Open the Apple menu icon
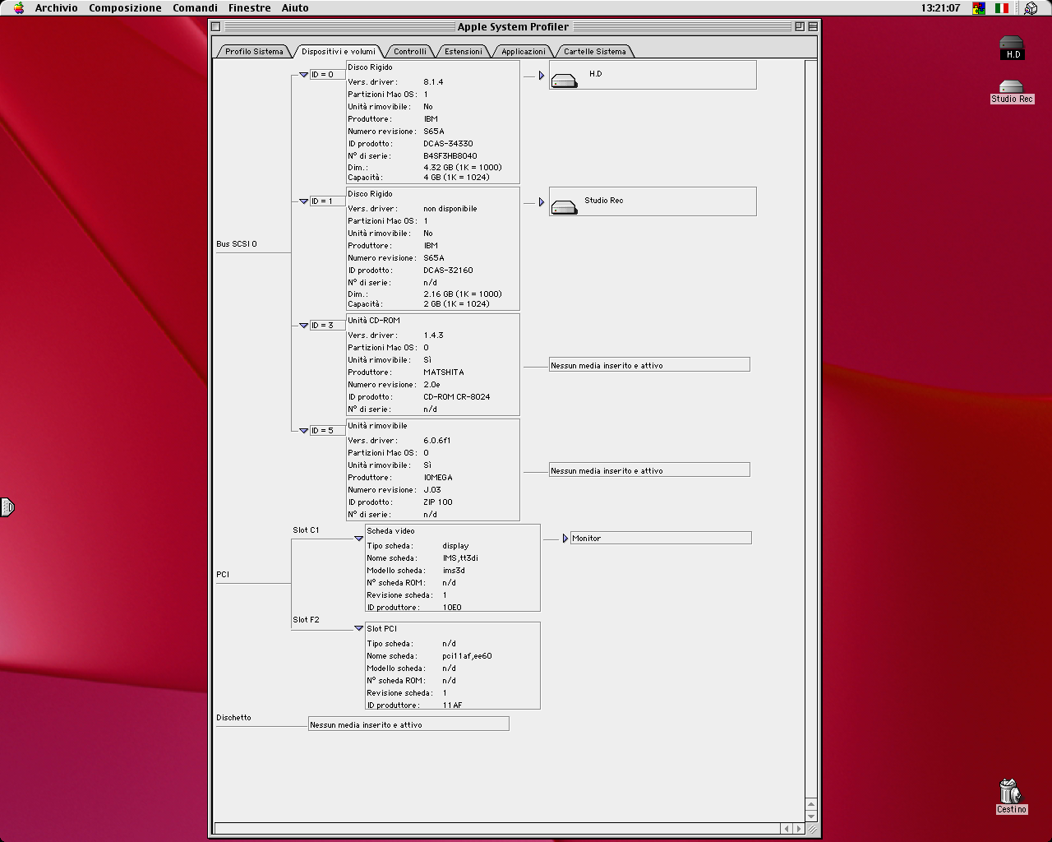 tap(18, 8)
